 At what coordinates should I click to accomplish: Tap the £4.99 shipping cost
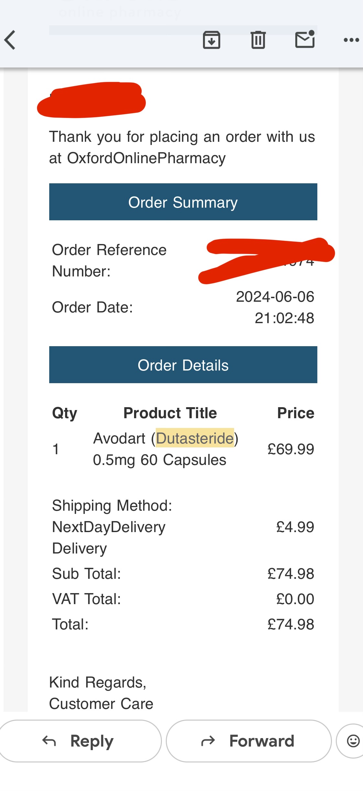tap(295, 527)
